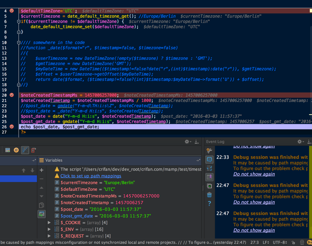Image resolution: width=312 pixels, height=246 pixels.
Task: Expand the $_COOKIE array node
Action: point(50,223)
